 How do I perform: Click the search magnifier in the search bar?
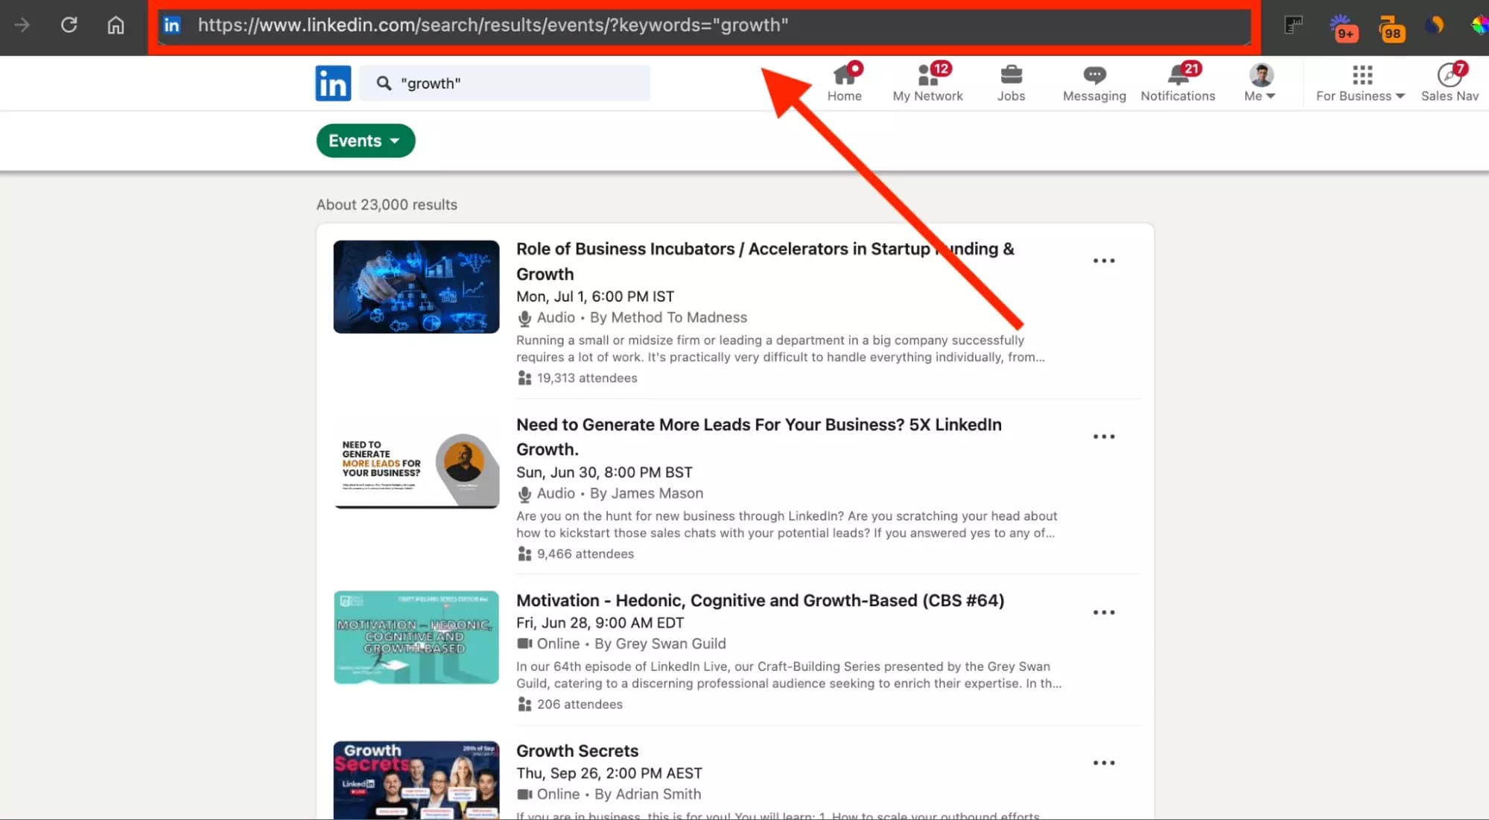tap(383, 83)
